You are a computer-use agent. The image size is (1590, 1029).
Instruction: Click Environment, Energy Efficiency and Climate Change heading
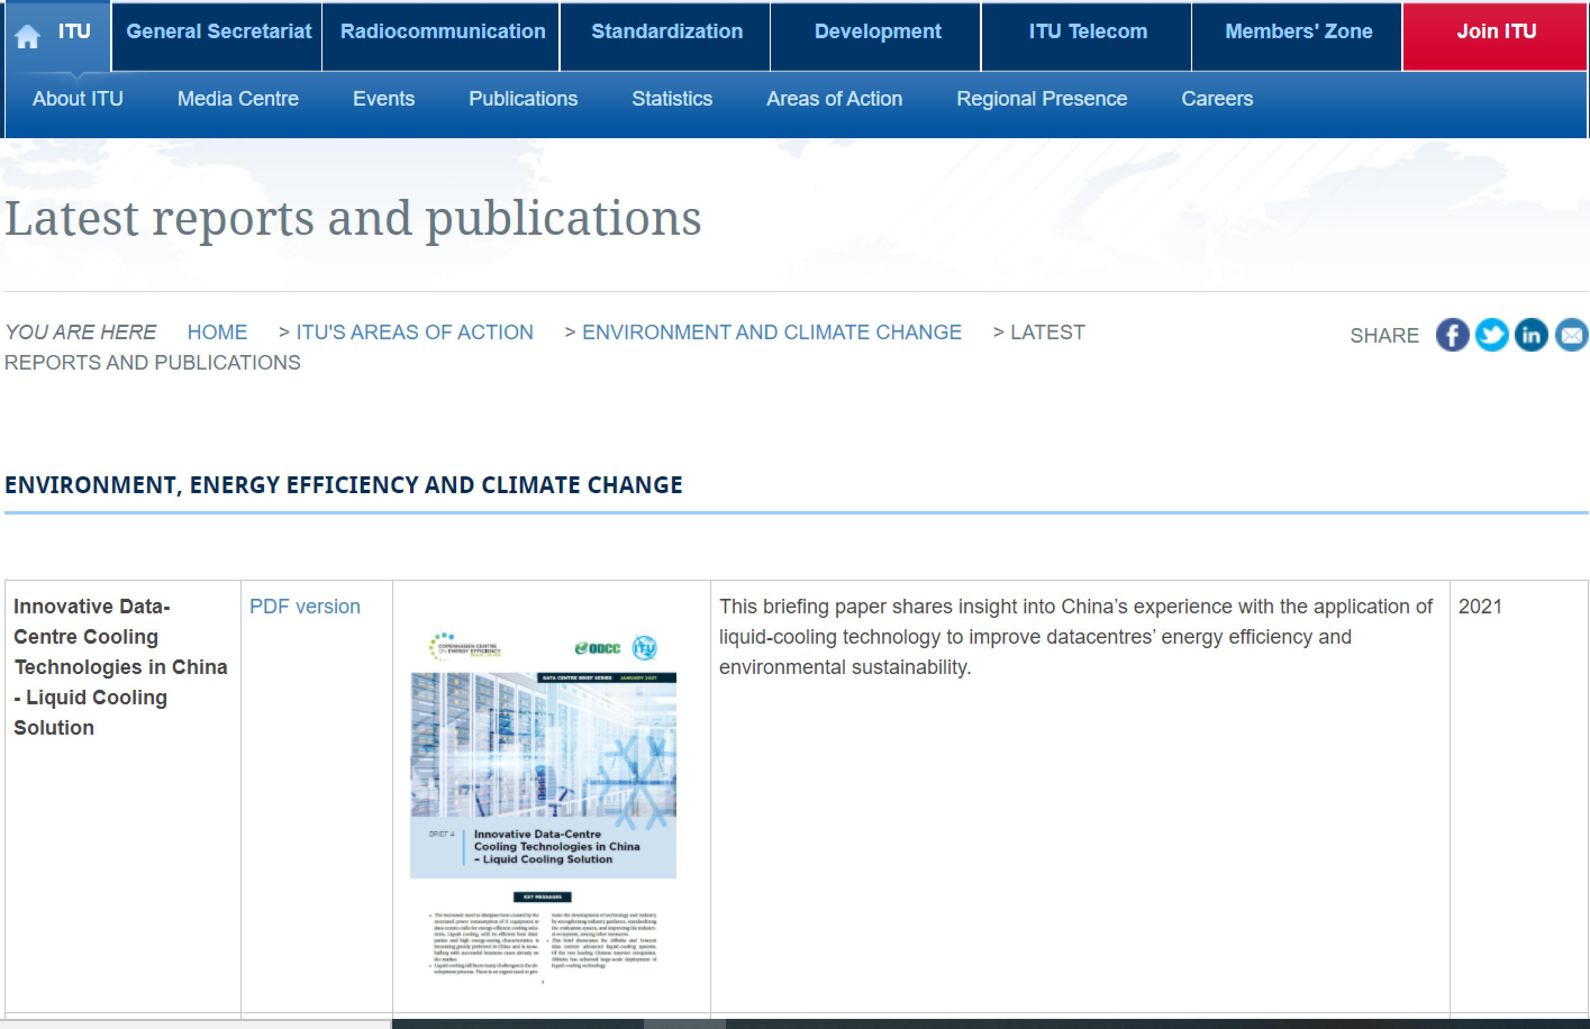343,485
